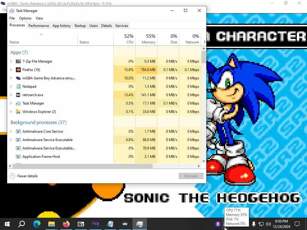307x230 pixels.
Task: Click the horizontal scrollbar right arrow
Action: pyautogui.click(x=199, y=166)
